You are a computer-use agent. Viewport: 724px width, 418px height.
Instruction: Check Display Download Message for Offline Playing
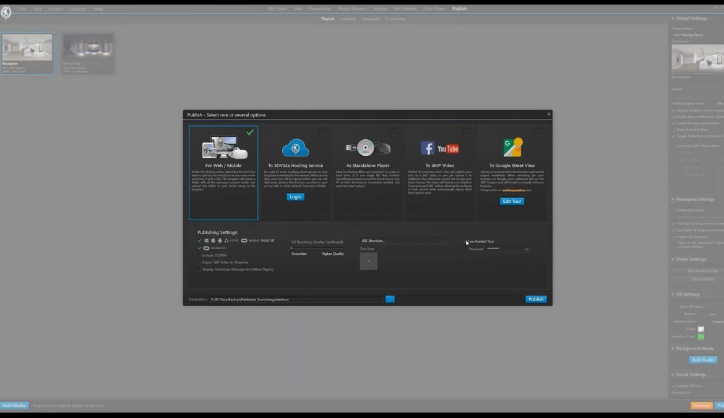click(x=199, y=269)
